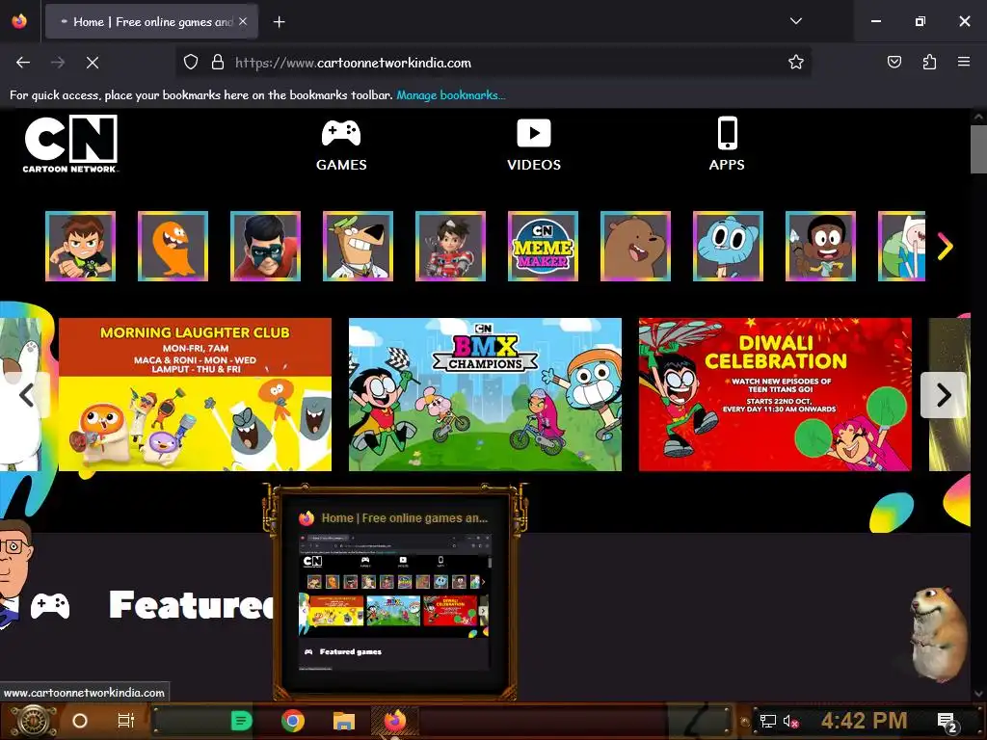Open the CN Meme Maker tile

coord(544,246)
